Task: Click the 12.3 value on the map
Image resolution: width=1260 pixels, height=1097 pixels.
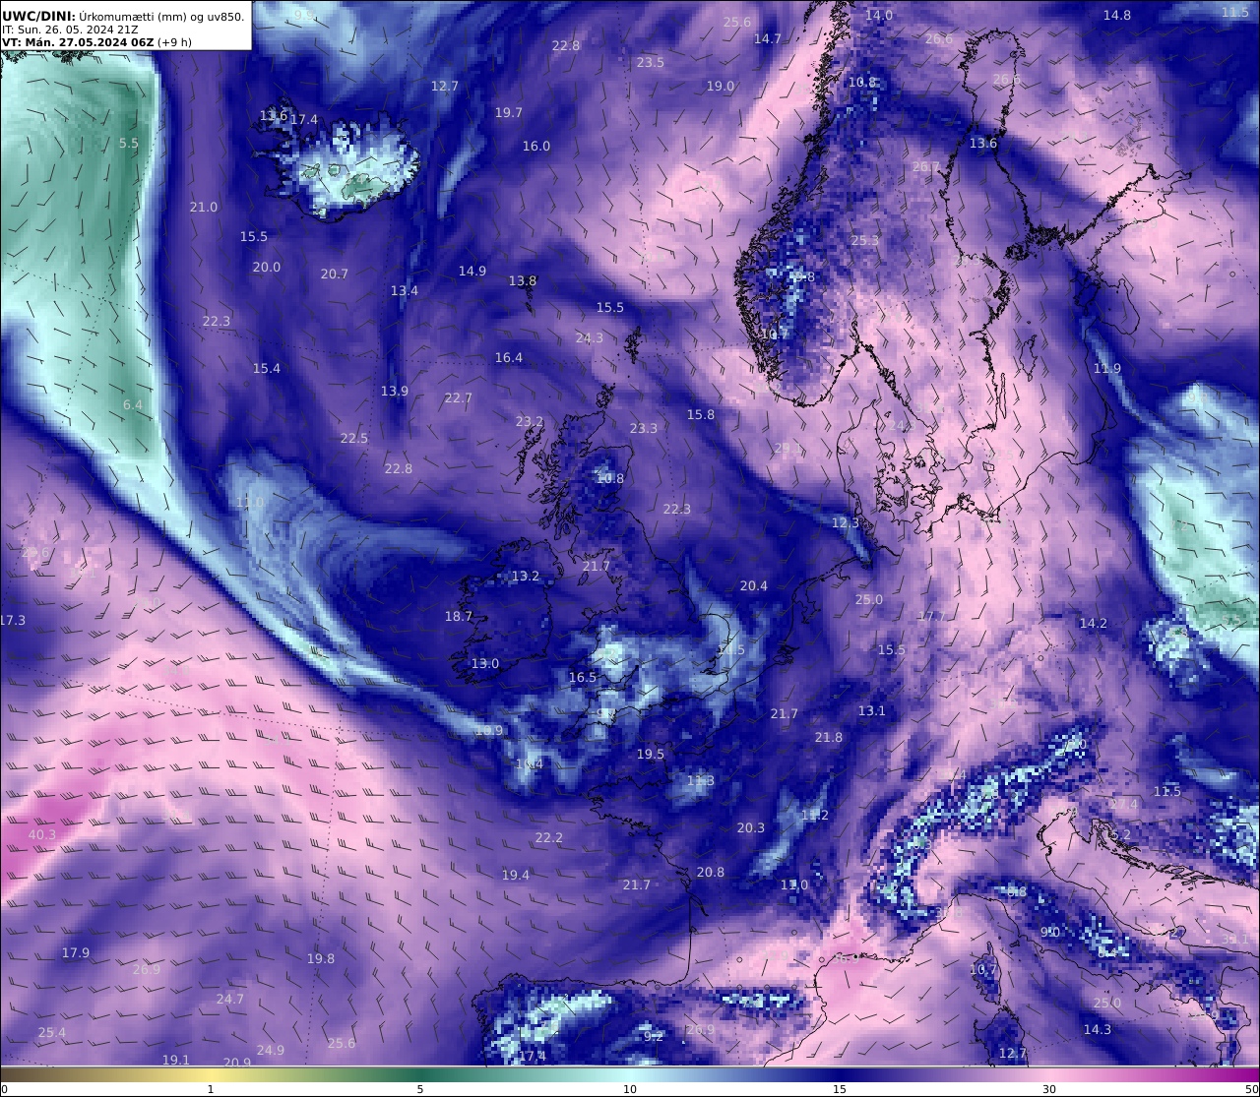Action: [x=845, y=522]
